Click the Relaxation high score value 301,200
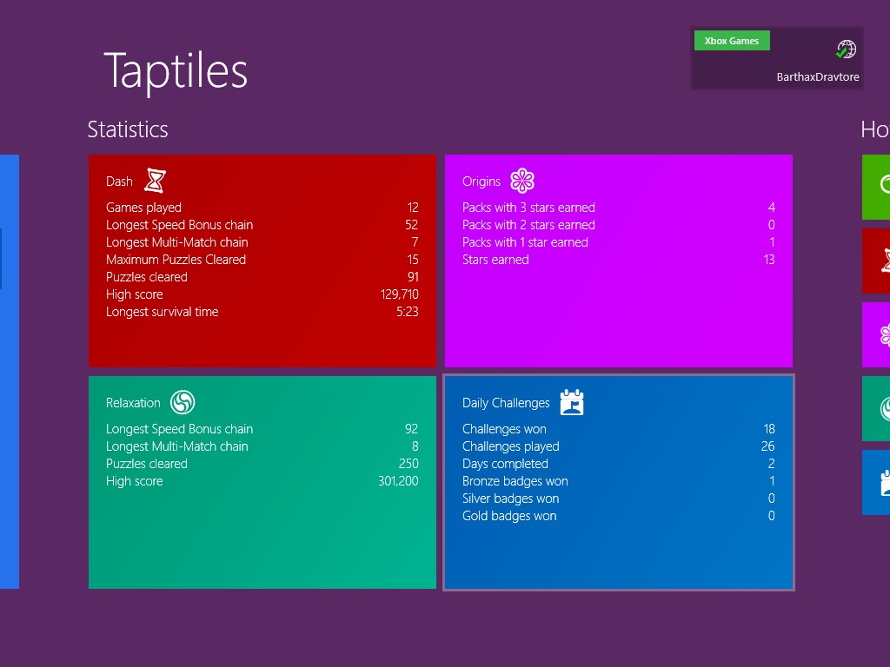Image resolution: width=890 pixels, height=667 pixels. (398, 481)
